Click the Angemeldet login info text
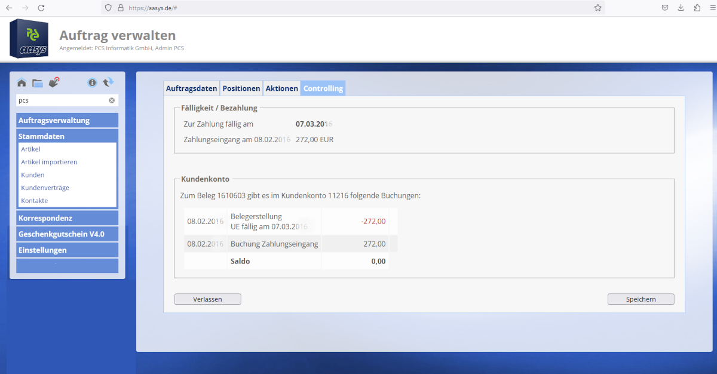This screenshot has height=374, width=717. (121, 48)
